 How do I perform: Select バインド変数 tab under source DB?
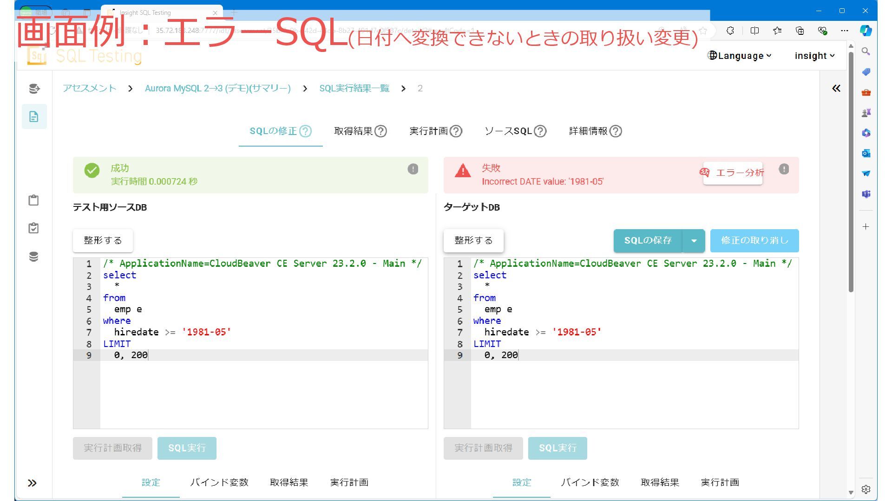pos(219,482)
